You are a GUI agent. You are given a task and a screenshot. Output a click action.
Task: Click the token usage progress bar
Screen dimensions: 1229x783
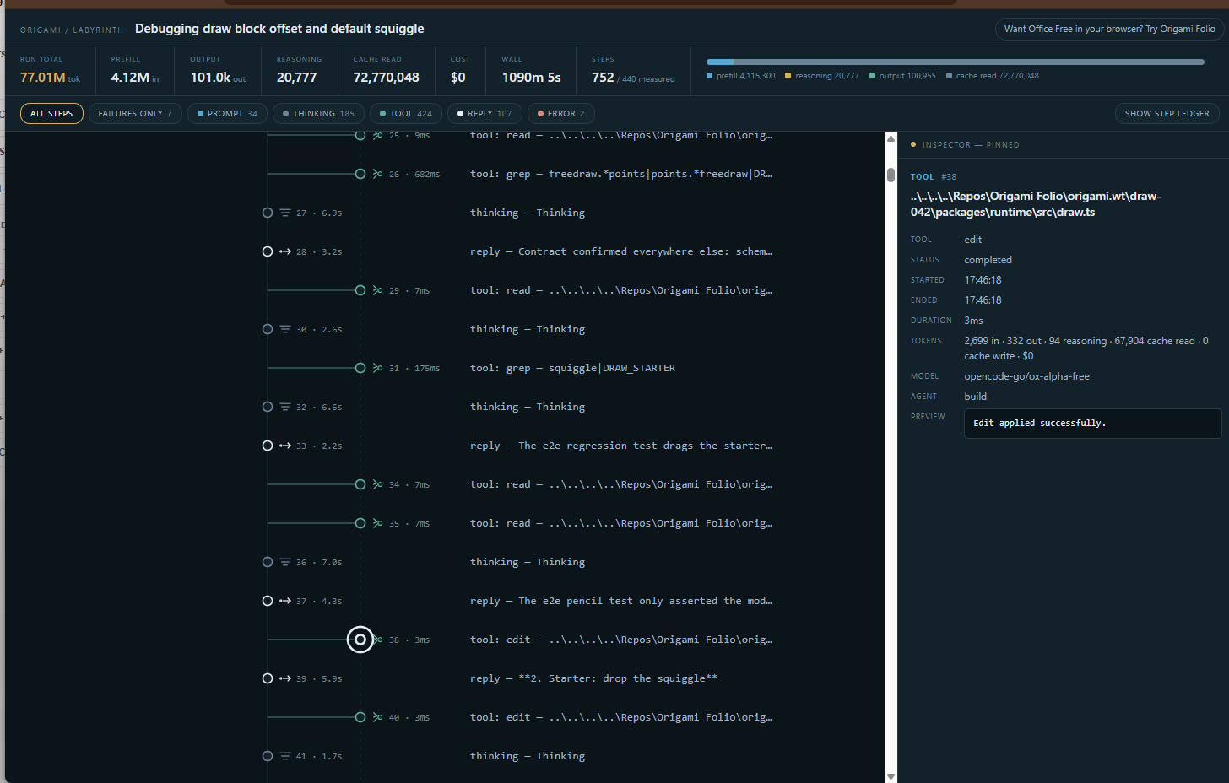[955, 62]
